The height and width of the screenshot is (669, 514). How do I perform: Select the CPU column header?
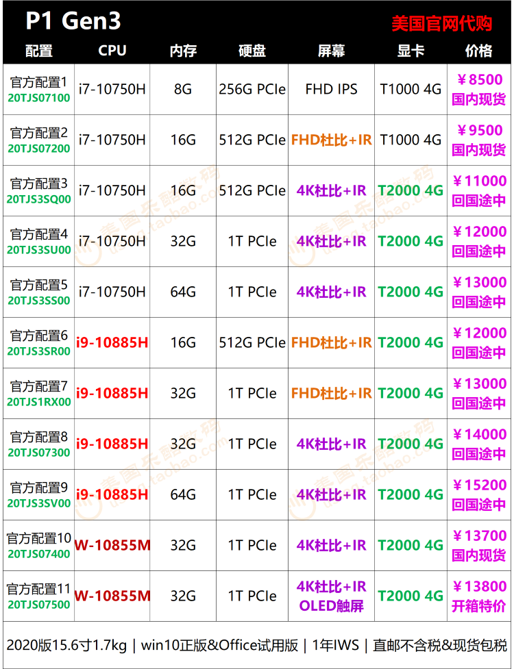tap(112, 51)
